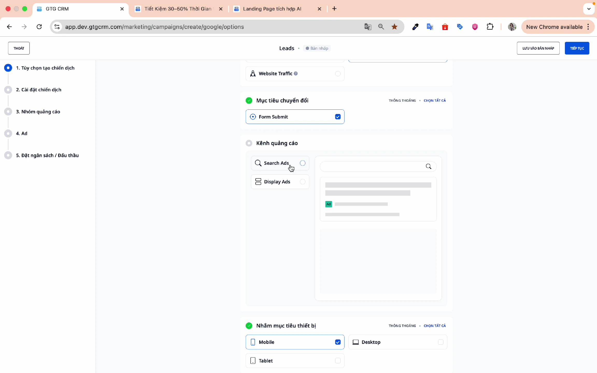Open the Chrome three-dot menu
The width and height of the screenshot is (597, 373).
click(588, 27)
